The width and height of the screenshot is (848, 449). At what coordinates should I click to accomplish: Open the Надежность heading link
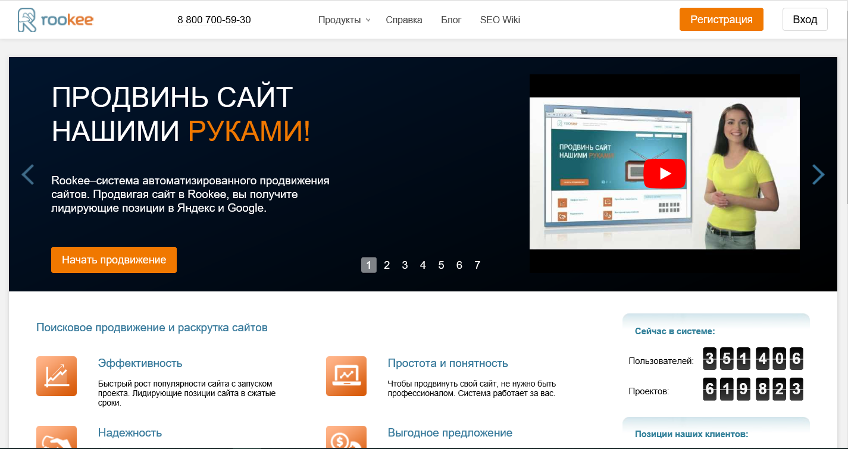[130, 433]
